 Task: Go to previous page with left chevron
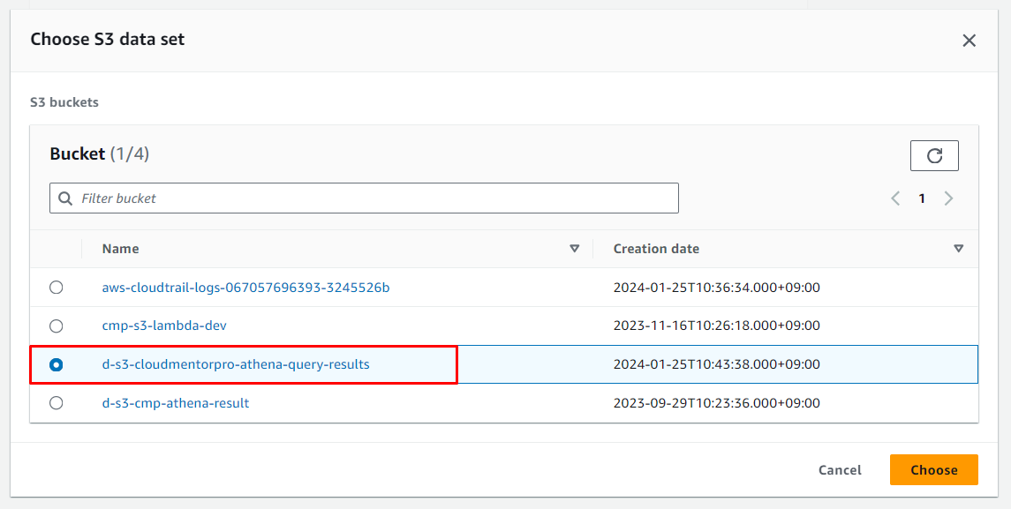tap(895, 198)
